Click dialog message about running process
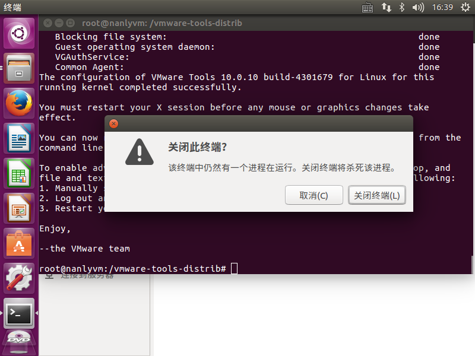The width and height of the screenshot is (475, 356). pos(282,168)
